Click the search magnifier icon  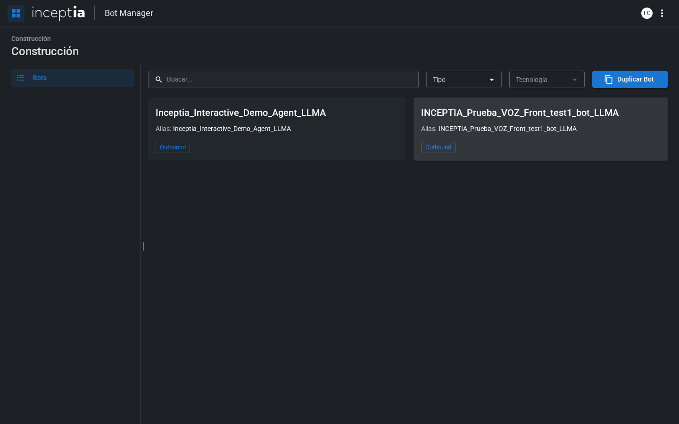tap(159, 80)
